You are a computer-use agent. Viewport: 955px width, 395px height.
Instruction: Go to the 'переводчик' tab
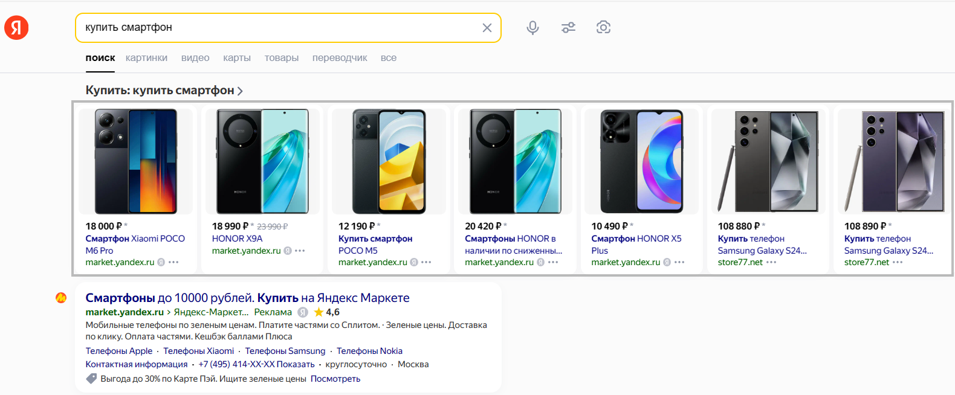340,58
